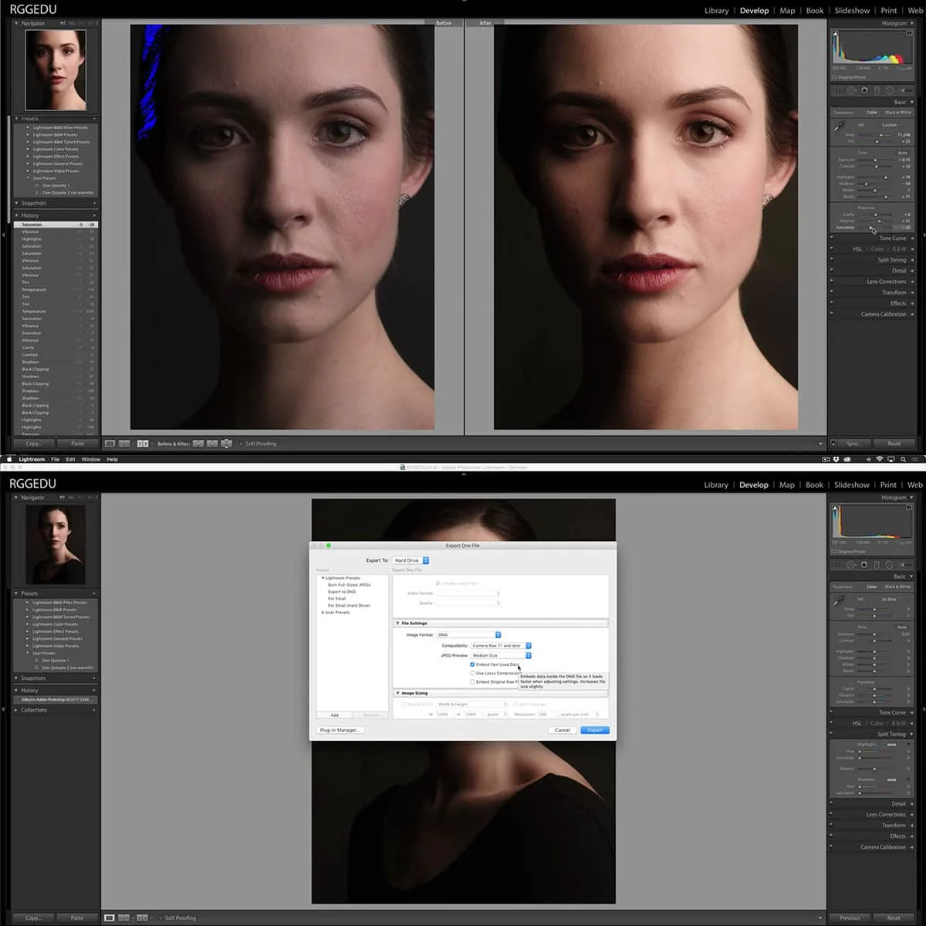926x926 pixels.
Task: Check Embed Original Raw File option
Action: (x=472, y=681)
